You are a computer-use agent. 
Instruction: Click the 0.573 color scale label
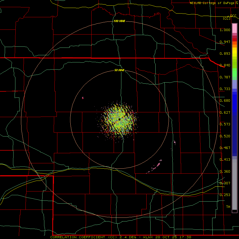(x=225, y=124)
